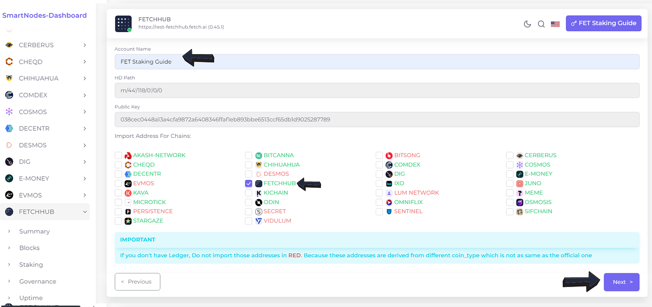Viewport: 652px width, 307px height.
Task: Expand DIG sidebar chevron
Action: (85, 162)
